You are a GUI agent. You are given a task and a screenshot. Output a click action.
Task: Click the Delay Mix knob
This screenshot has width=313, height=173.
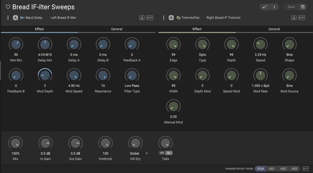(x=45, y=44)
